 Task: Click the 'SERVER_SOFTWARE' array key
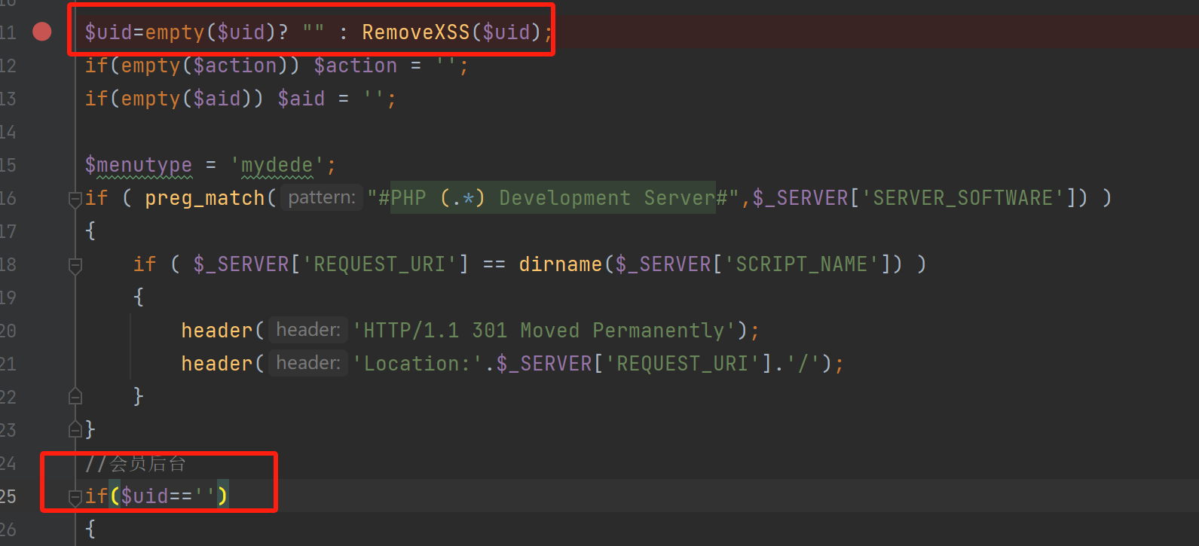[962, 198]
